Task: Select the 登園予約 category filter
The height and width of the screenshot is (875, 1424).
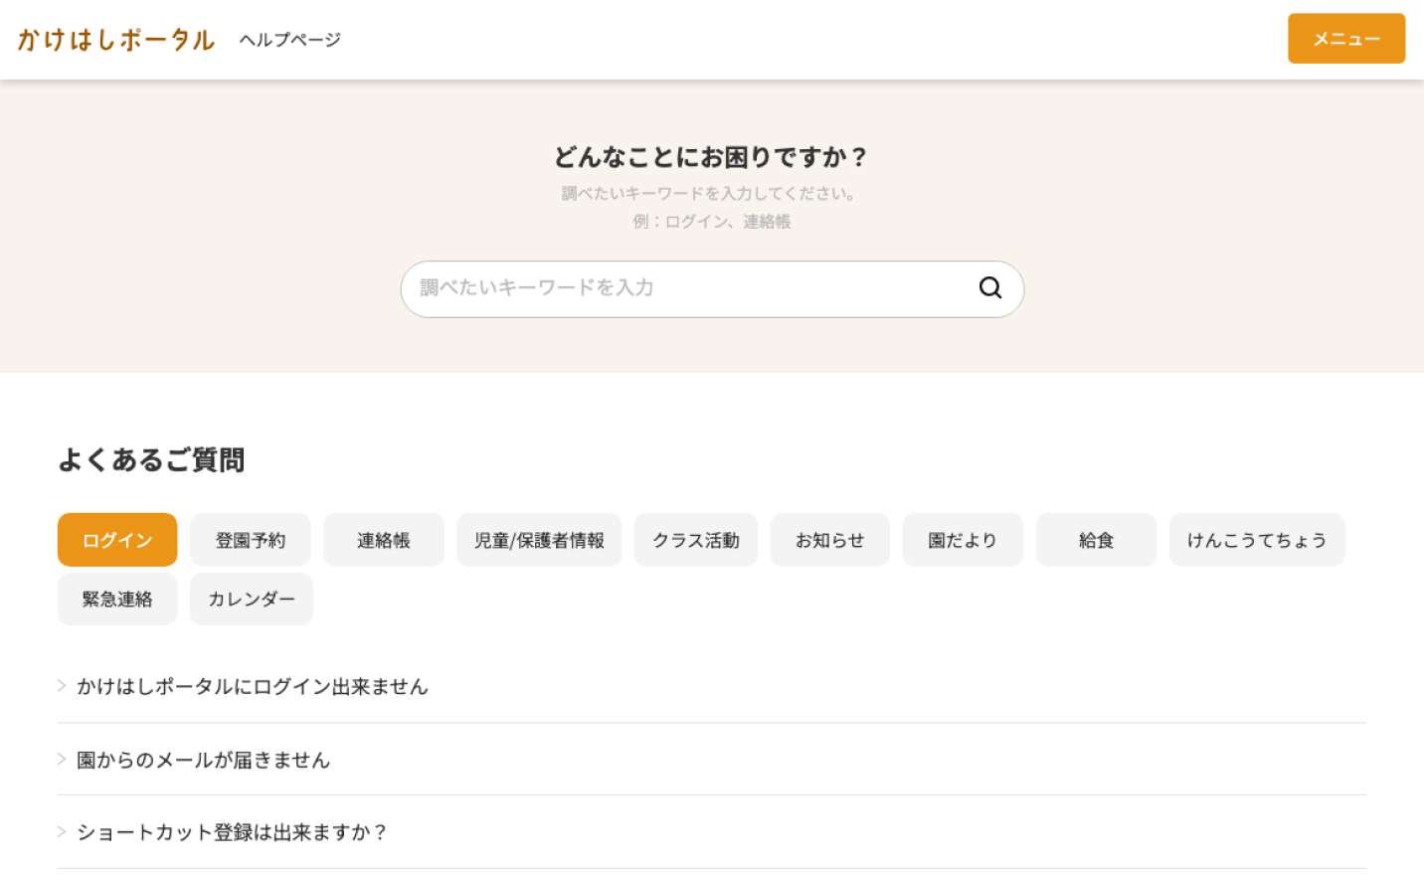Action: click(250, 539)
